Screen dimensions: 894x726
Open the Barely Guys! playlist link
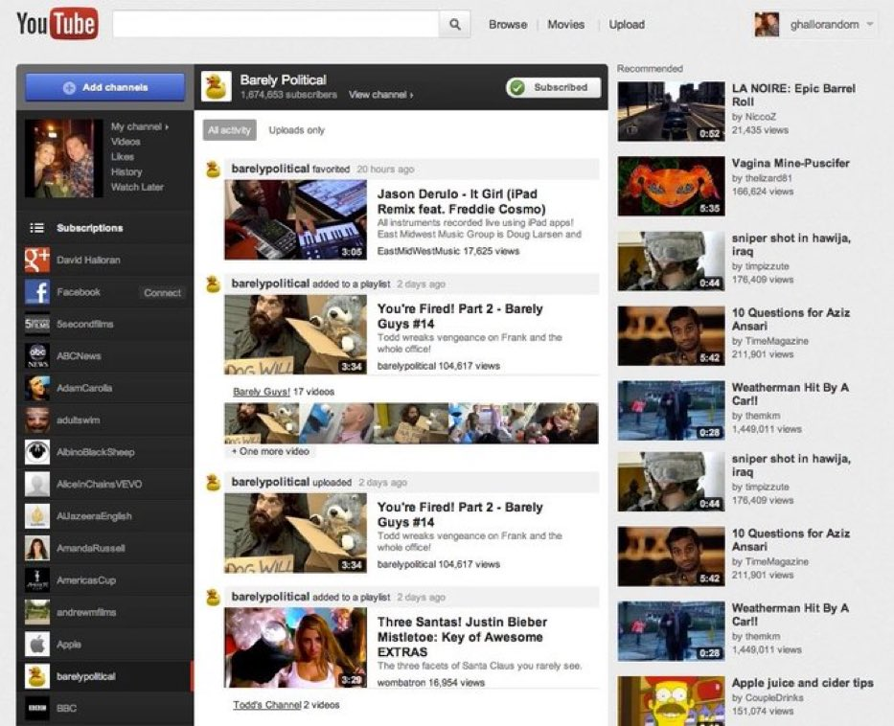pyautogui.click(x=262, y=392)
